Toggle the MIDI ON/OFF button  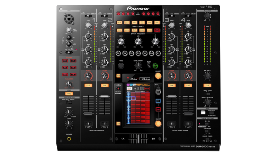[x=203, y=113]
